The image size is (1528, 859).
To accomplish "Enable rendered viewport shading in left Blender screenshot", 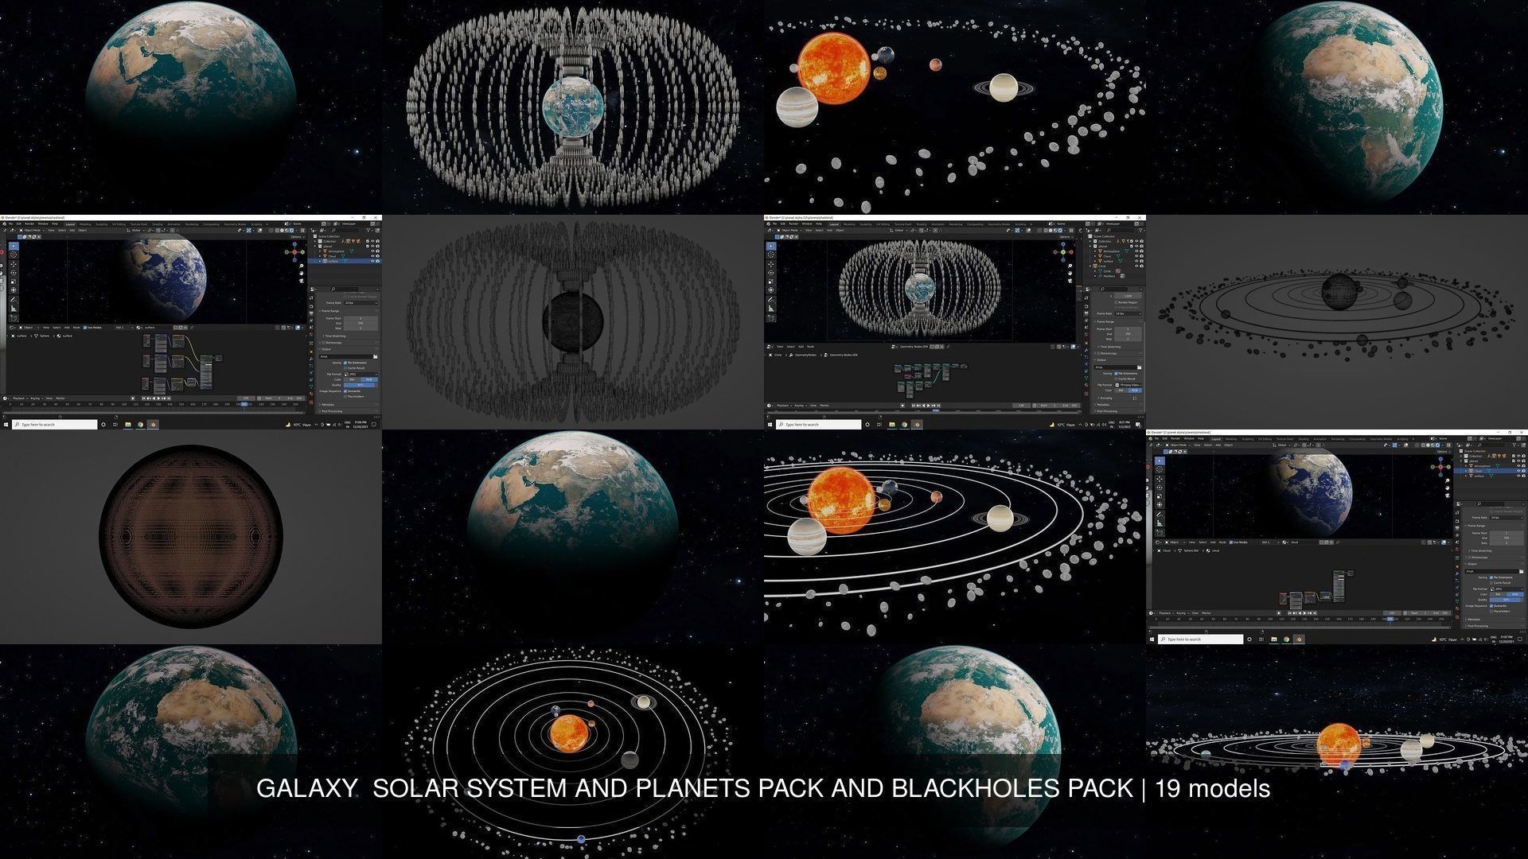I will pos(291,230).
